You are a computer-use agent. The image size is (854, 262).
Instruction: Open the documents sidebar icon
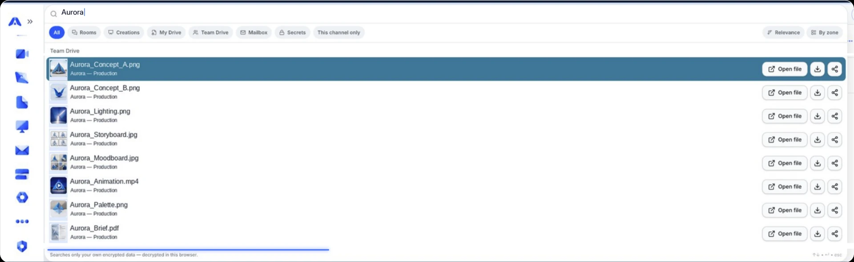tap(22, 103)
